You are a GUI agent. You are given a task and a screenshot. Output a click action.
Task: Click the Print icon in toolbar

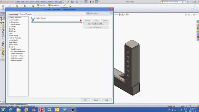coord(77,2)
